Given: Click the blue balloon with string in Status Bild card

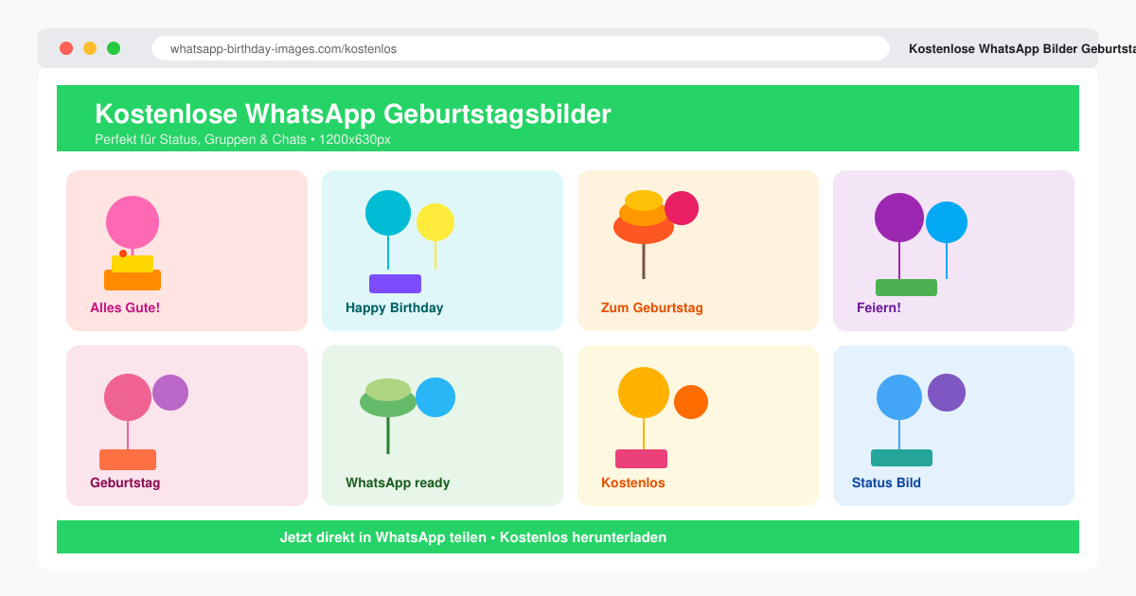Looking at the screenshot, I should (x=899, y=397).
